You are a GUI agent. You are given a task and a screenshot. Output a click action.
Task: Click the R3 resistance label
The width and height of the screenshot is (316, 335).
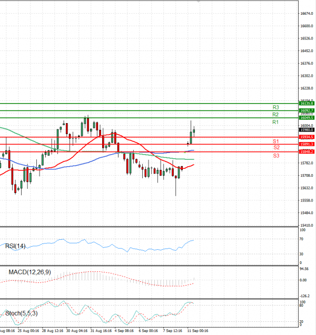pyautogui.click(x=275, y=107)
